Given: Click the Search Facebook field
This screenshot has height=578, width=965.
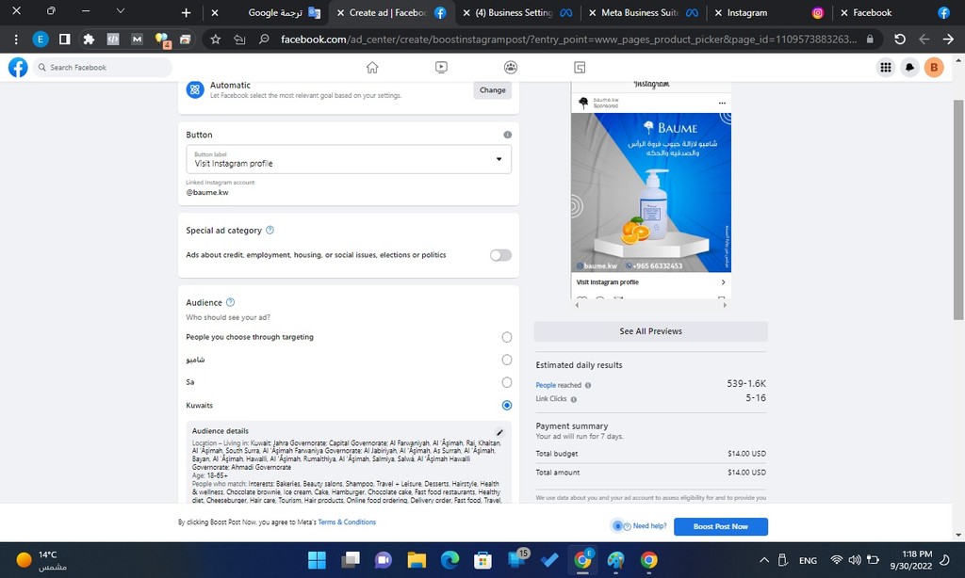Looking at the screenshot, I should pyautogui.click(x=103, y=67).
